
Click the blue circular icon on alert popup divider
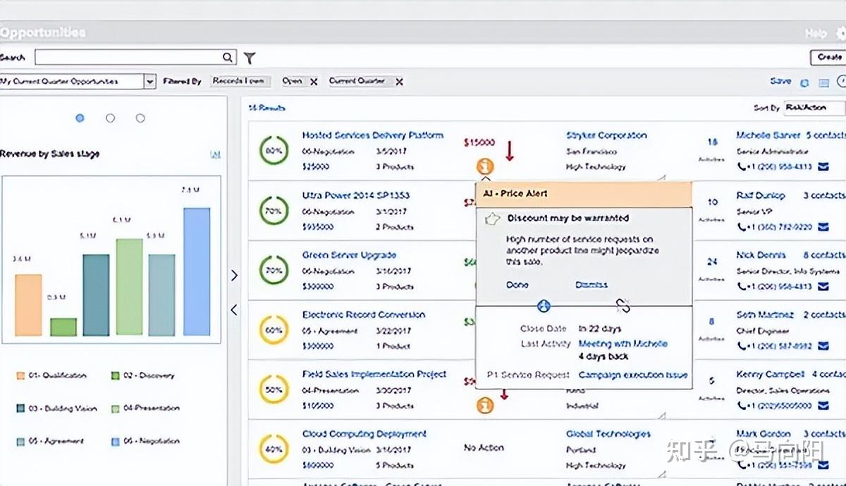[544, 306]
